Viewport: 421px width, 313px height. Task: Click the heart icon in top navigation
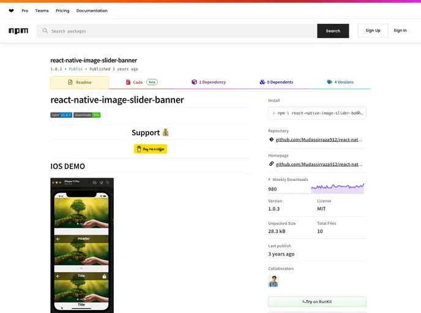(x=11, y=11)
